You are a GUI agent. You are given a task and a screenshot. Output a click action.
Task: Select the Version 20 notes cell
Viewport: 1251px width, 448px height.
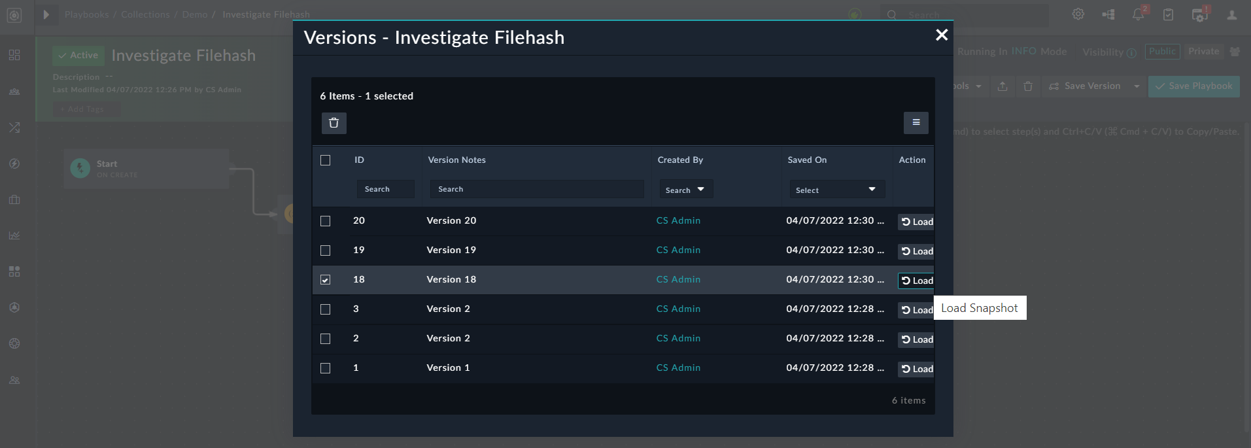(x=451, y=220)
